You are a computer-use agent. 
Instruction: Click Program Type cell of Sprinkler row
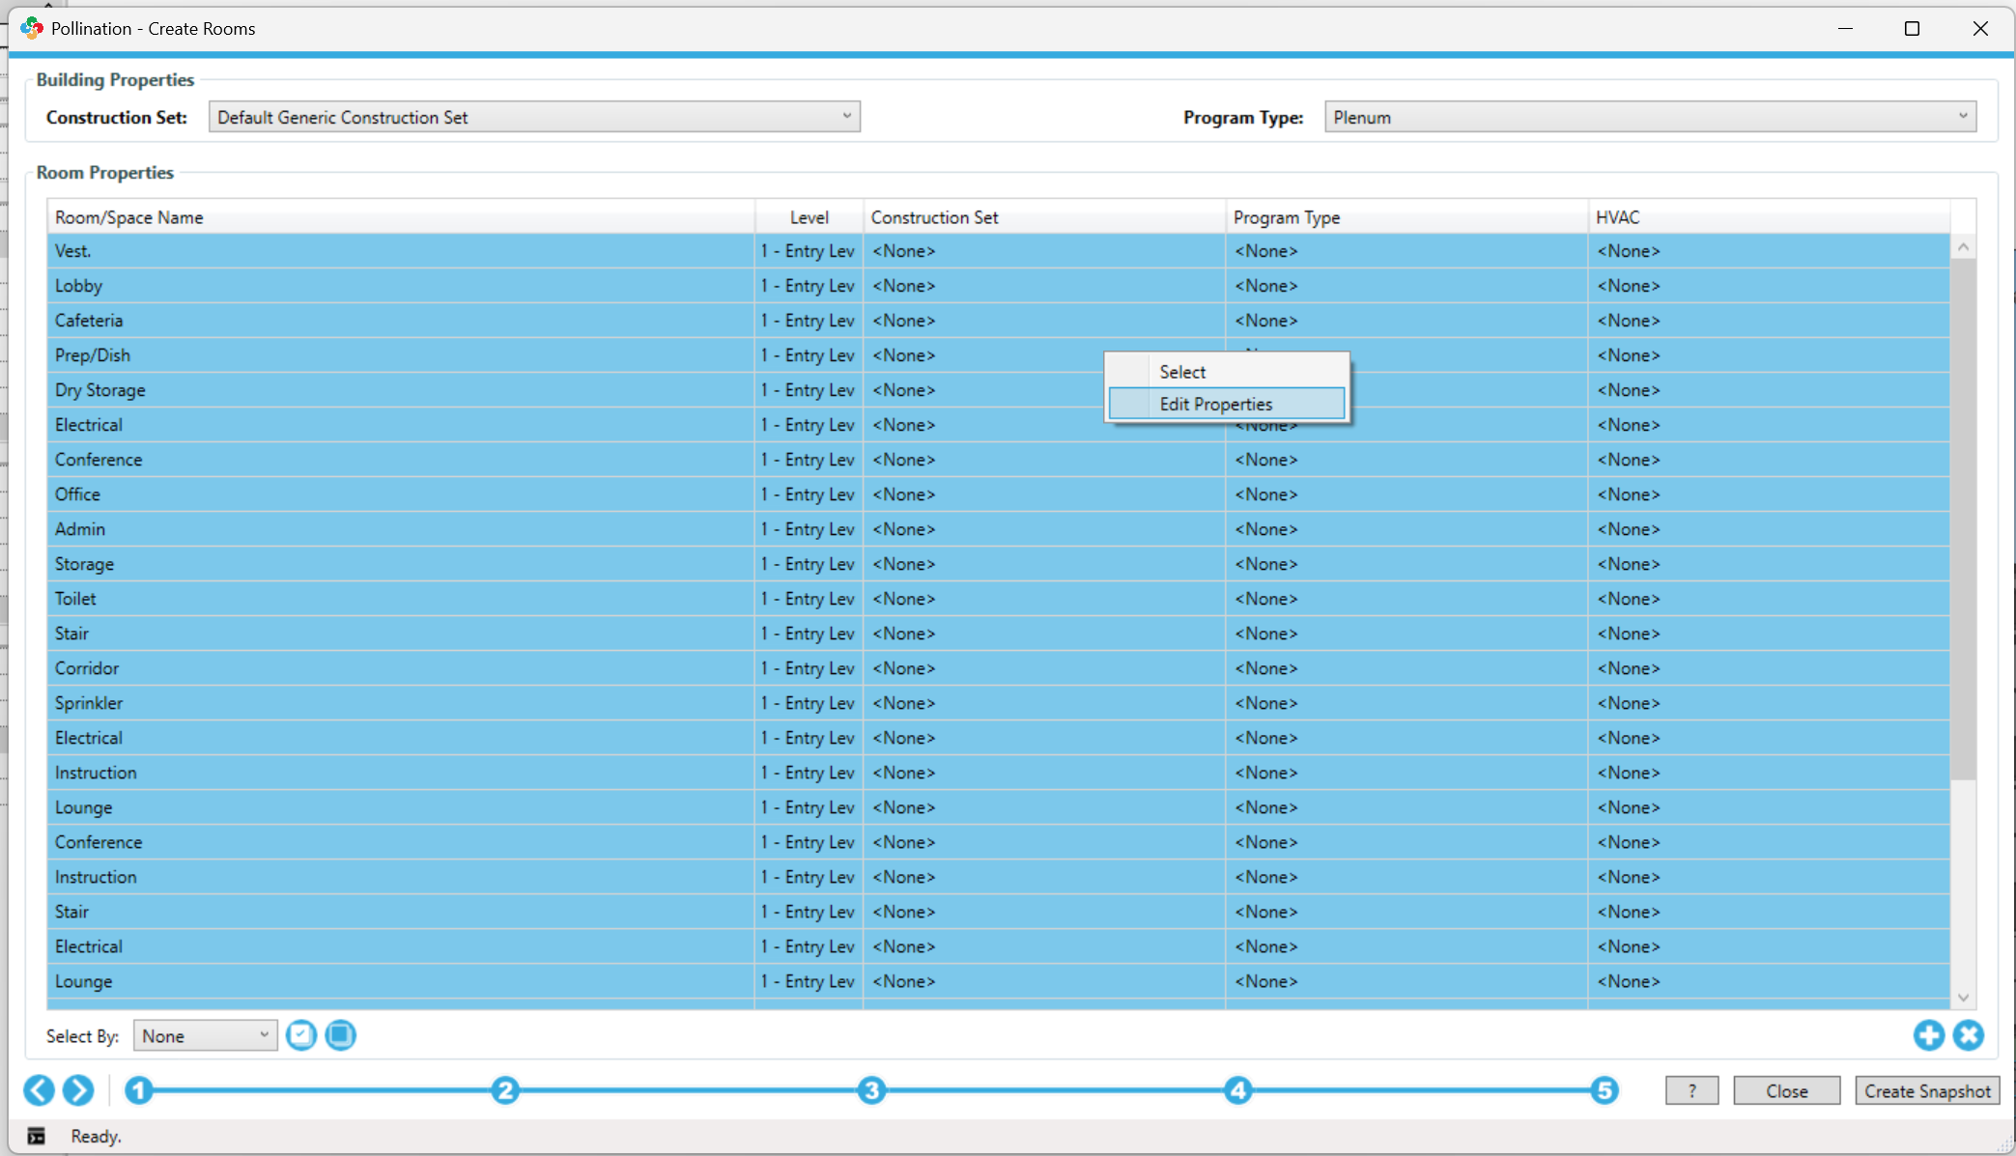[x=1406, y=703]
